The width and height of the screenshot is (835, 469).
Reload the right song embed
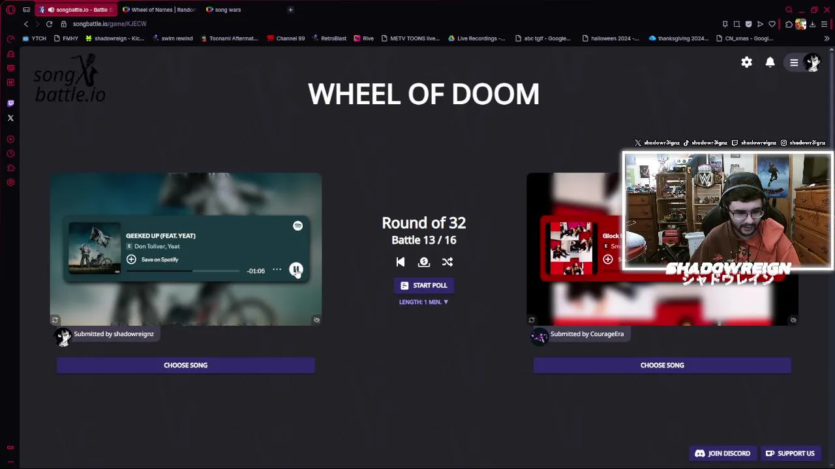point(532,320)
